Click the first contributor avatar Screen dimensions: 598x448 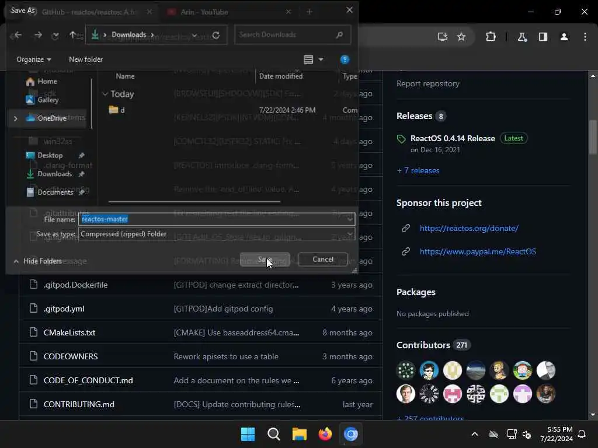(406, 370)
